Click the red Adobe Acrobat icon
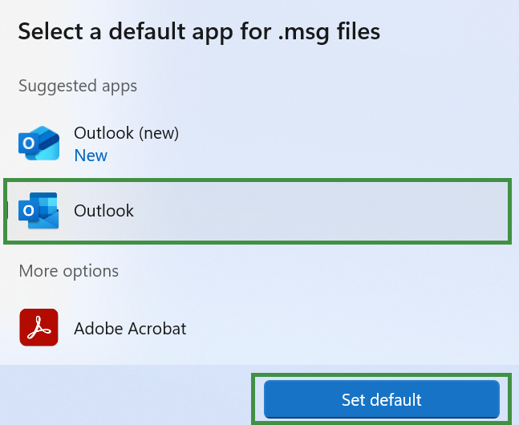Screen dimensions: 519x425 (x=39, y=328)
